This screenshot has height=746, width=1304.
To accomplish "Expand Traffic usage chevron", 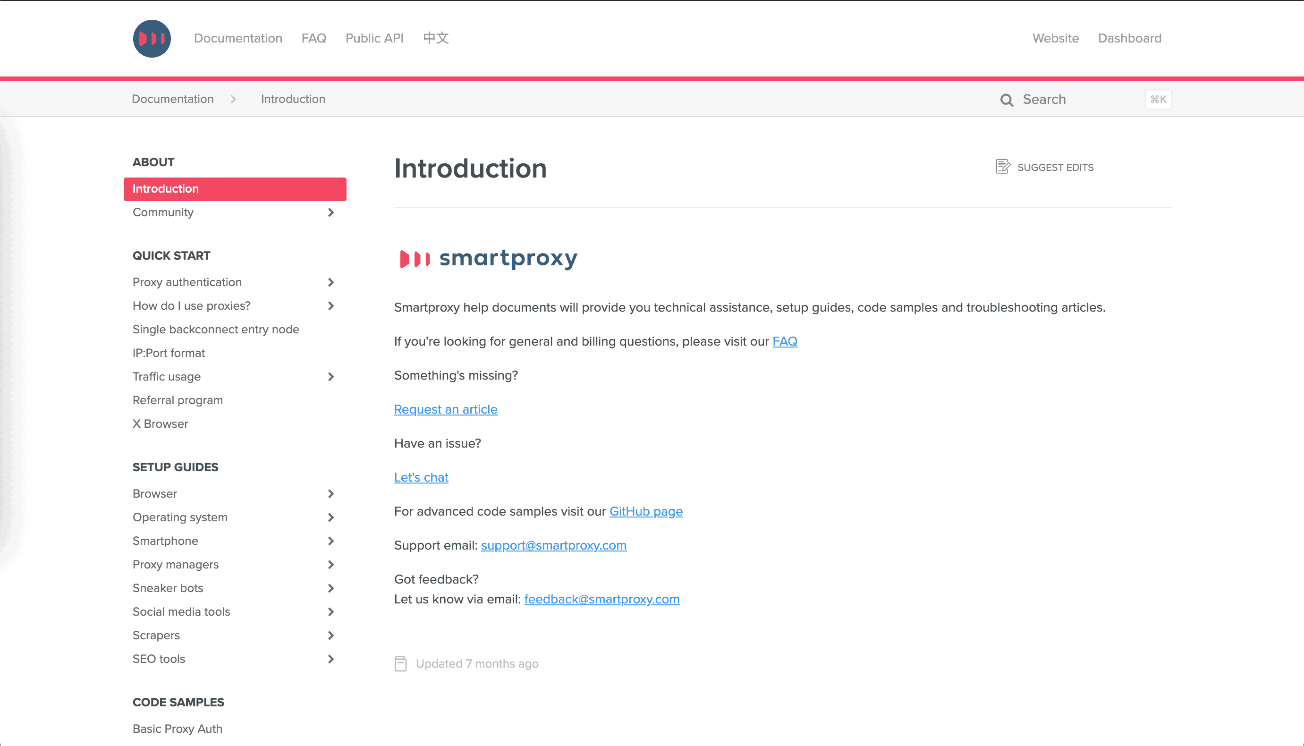I will click(331, 377).
